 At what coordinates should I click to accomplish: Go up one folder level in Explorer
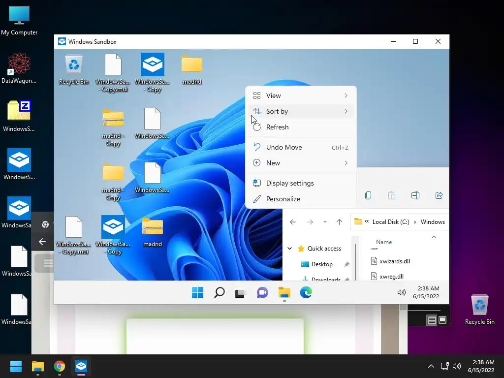(x=340, y=222)
